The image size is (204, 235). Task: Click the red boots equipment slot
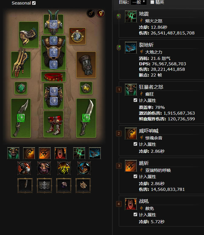(x=53, y=124)
